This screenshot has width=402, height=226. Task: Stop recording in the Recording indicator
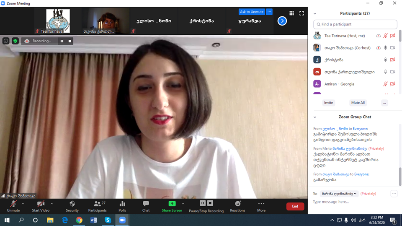(70, 41)
